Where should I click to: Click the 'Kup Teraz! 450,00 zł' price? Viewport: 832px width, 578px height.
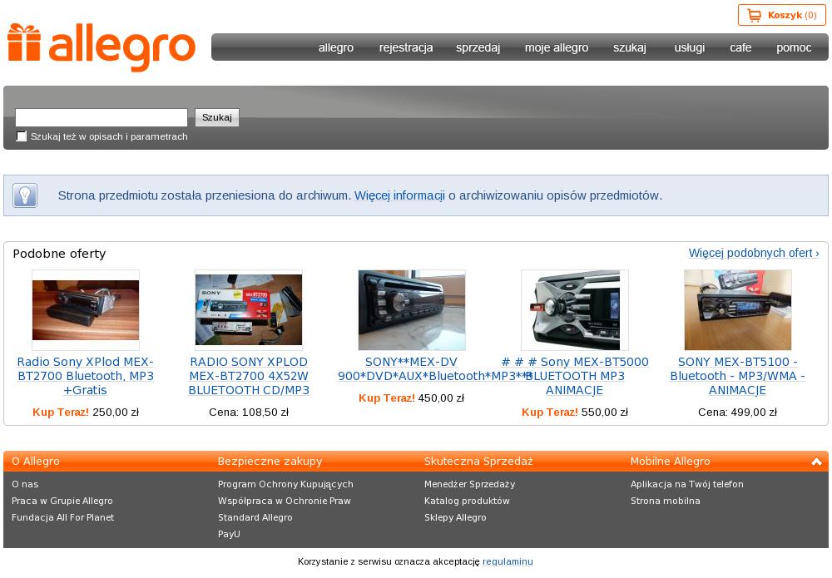[x=412, y=398]
